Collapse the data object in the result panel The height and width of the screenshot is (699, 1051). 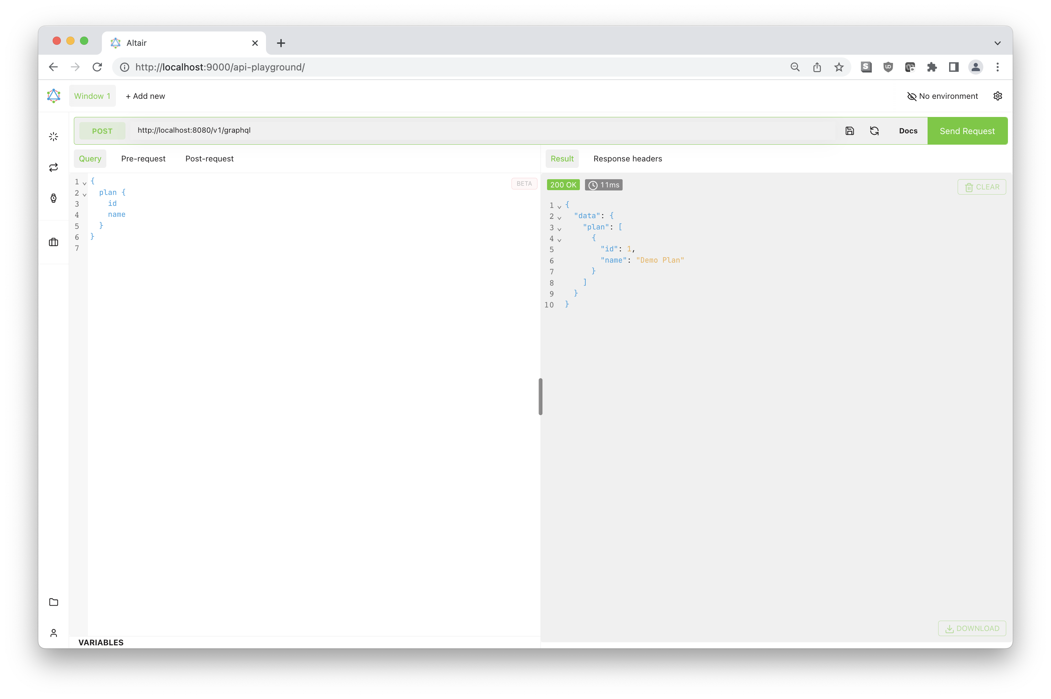click(560, 218)
